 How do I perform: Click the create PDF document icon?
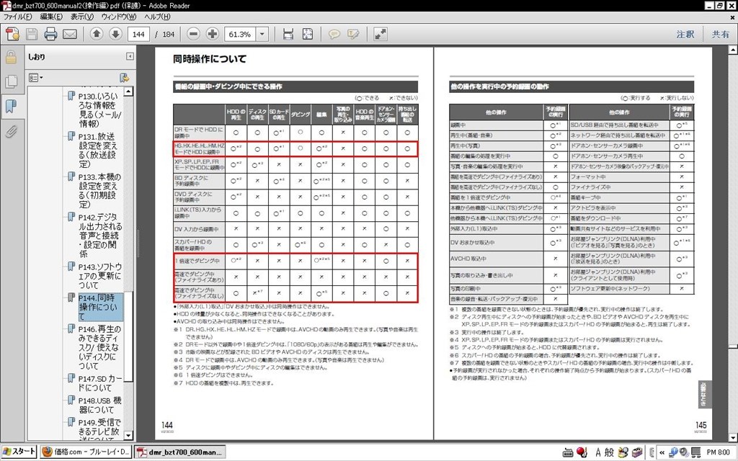tap(13, 35)
